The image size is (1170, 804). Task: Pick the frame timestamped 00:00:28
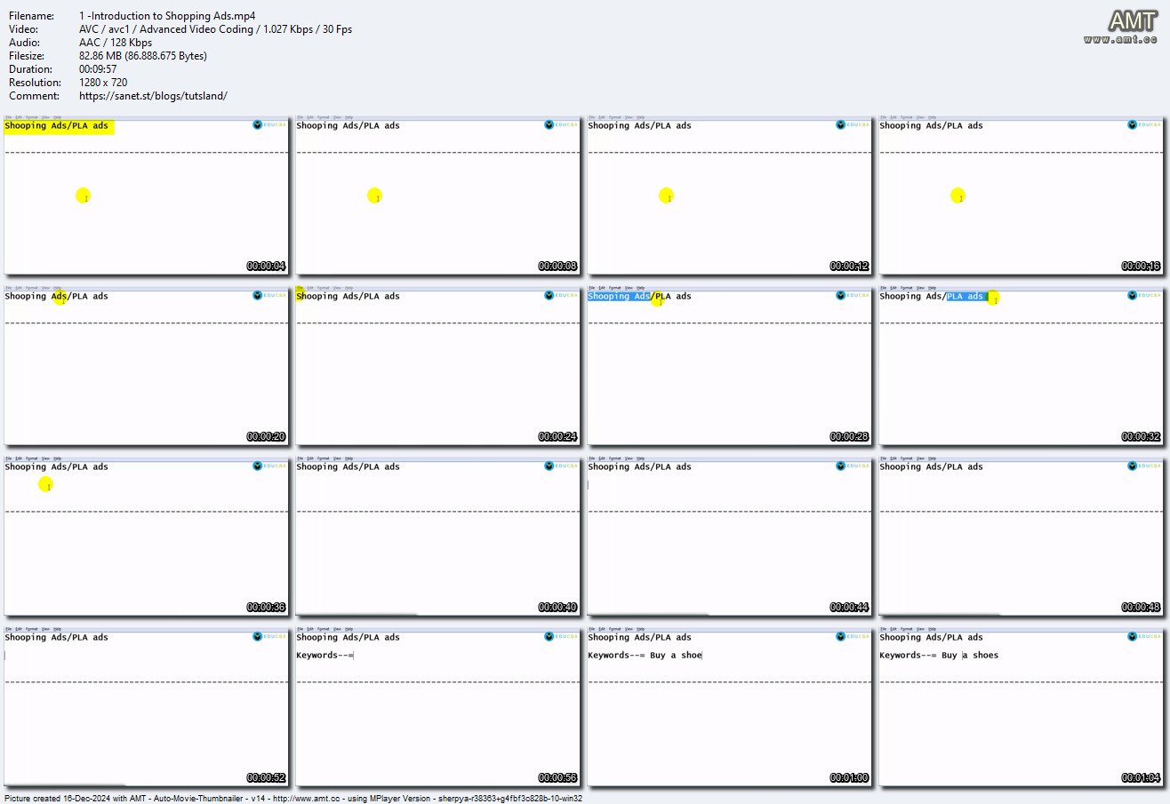(x=729, y=364)
